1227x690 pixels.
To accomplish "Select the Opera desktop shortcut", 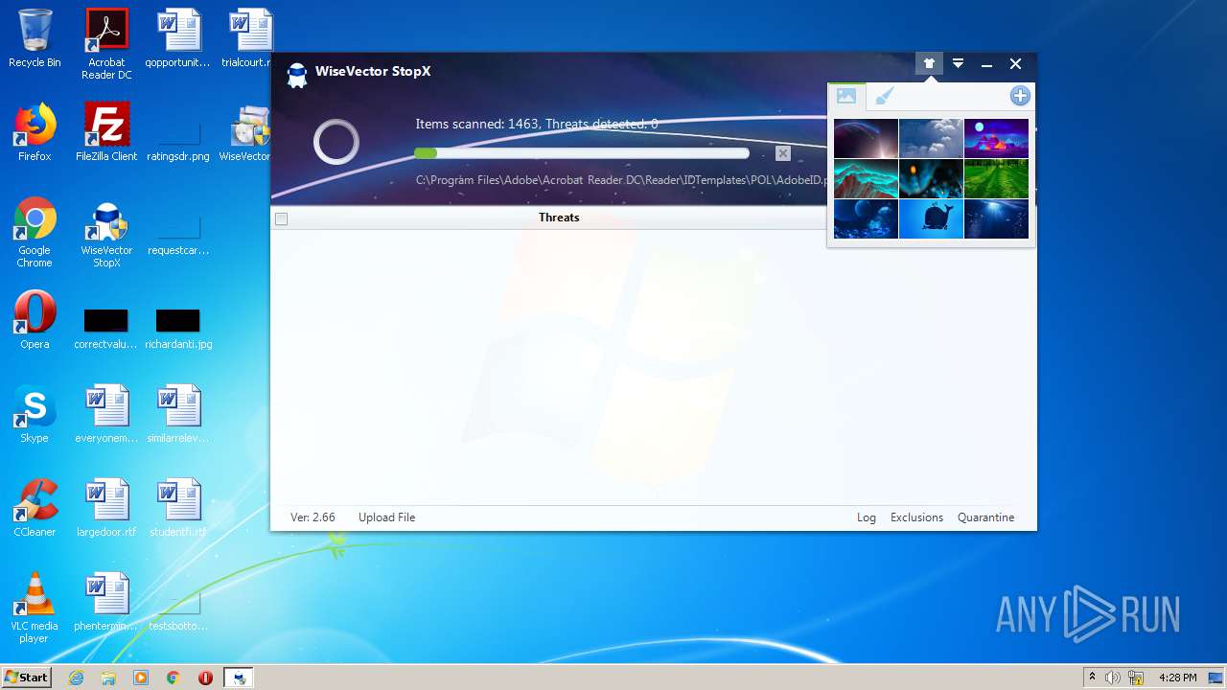I will [x=35, y=320].
